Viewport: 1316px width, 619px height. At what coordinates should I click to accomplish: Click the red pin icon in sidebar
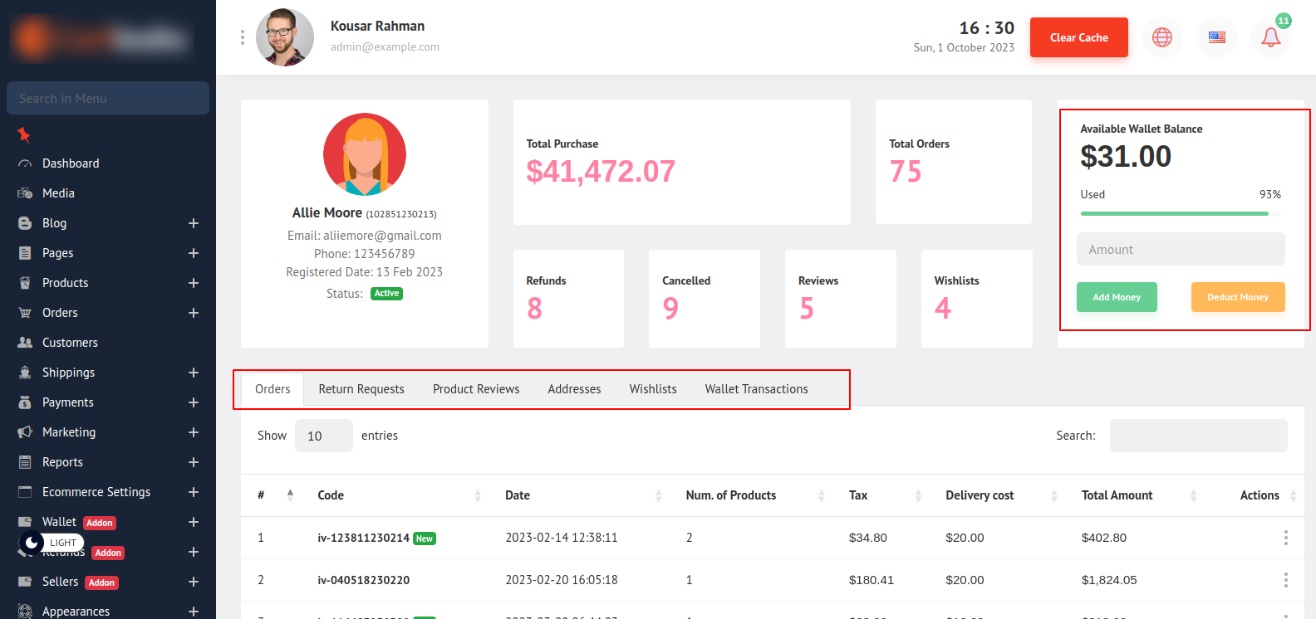[24, 134]
